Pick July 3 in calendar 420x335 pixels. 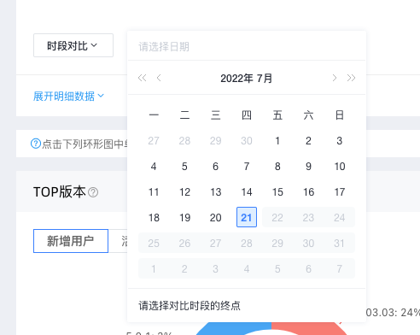(x=339, y=141)
